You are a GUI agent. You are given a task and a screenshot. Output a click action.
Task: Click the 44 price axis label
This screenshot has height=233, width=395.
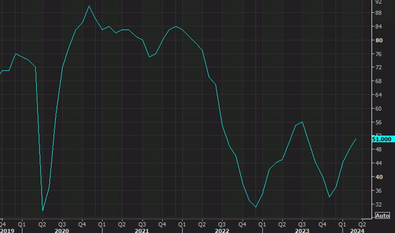point(378,163)
